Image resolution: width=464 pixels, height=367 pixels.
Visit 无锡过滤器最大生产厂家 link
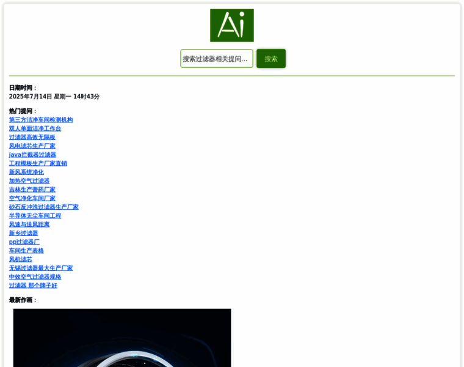click(x=41, y=268)
